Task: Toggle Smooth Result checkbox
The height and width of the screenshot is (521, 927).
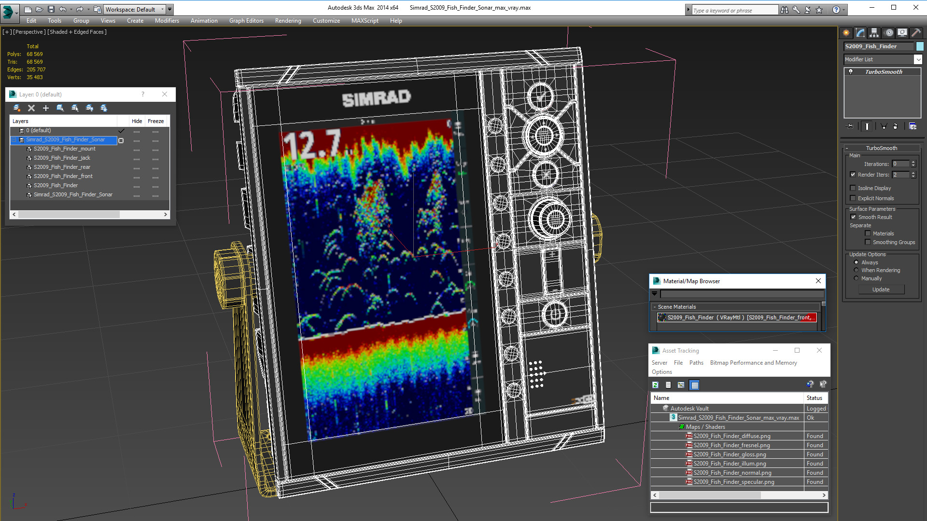Action: click(853, 217)
